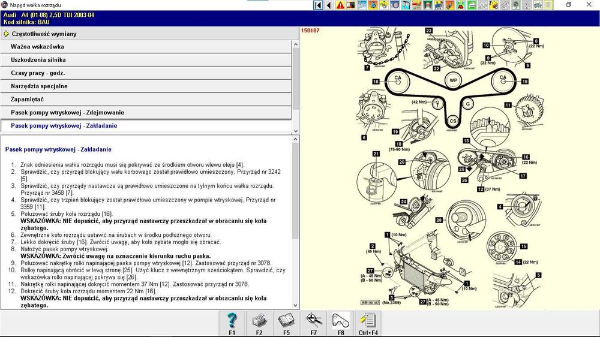Print the page with the F2 printer icon

coord(259,323)
